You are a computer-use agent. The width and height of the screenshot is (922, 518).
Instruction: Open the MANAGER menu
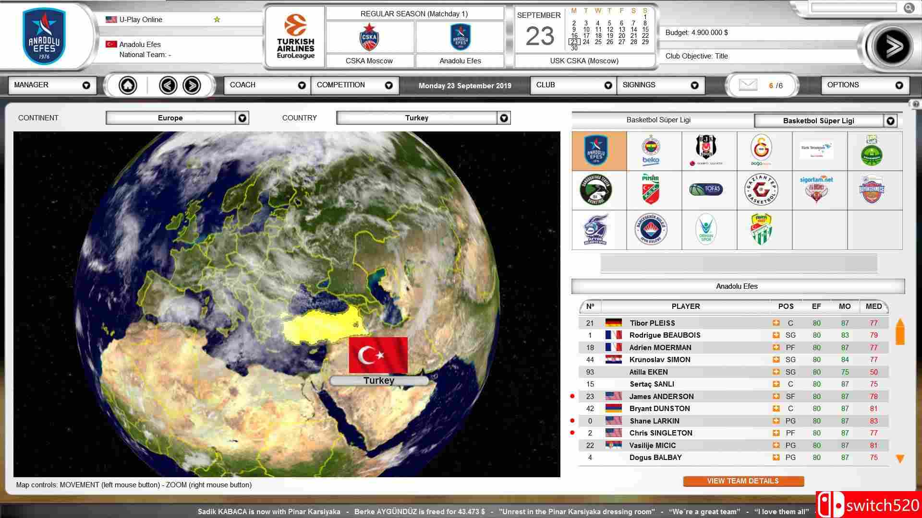click(52, 85)
